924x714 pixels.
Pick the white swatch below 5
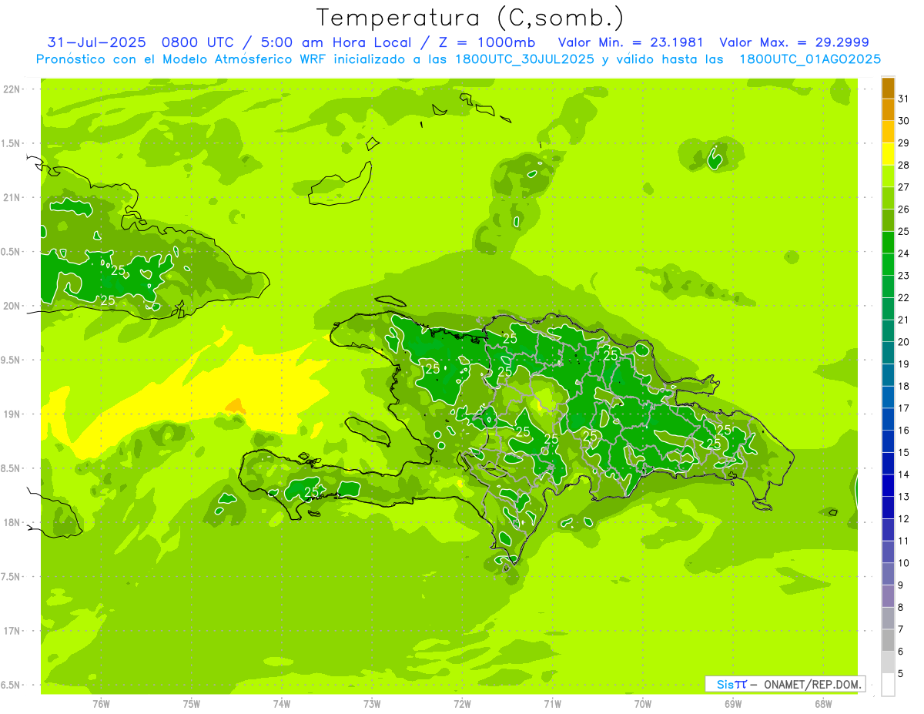point(888,685)
